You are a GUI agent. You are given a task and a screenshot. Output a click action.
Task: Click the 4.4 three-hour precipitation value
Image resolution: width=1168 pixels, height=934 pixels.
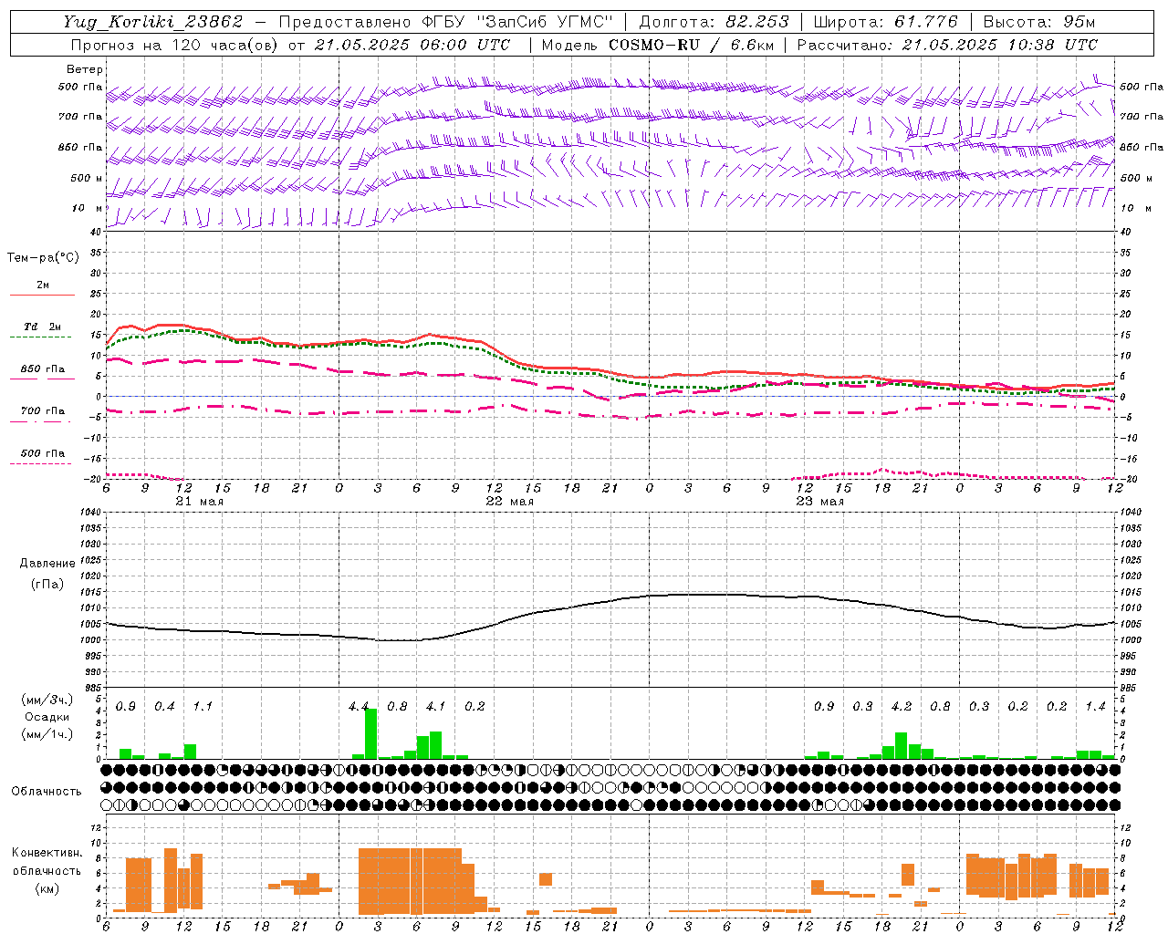[x=359, y=706]
